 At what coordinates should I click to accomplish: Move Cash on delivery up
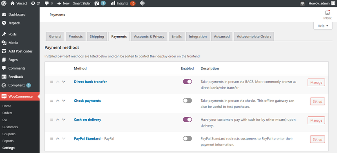tap(57, 120)
